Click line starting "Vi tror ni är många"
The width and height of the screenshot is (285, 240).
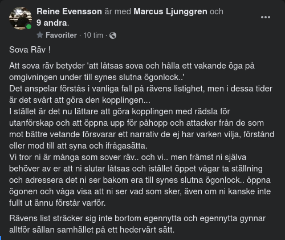(x=128, y=157)
